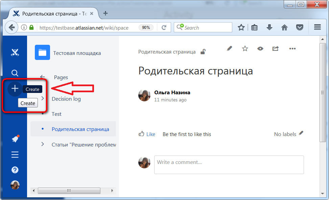Open the Firefox hamburger menu
This screenshot has width=329, height=200.
coord(317,27)
